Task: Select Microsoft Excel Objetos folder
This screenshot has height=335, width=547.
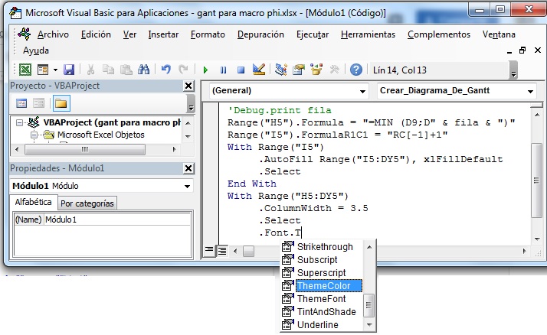Action: pyautogui.click(x=101, y=135)
